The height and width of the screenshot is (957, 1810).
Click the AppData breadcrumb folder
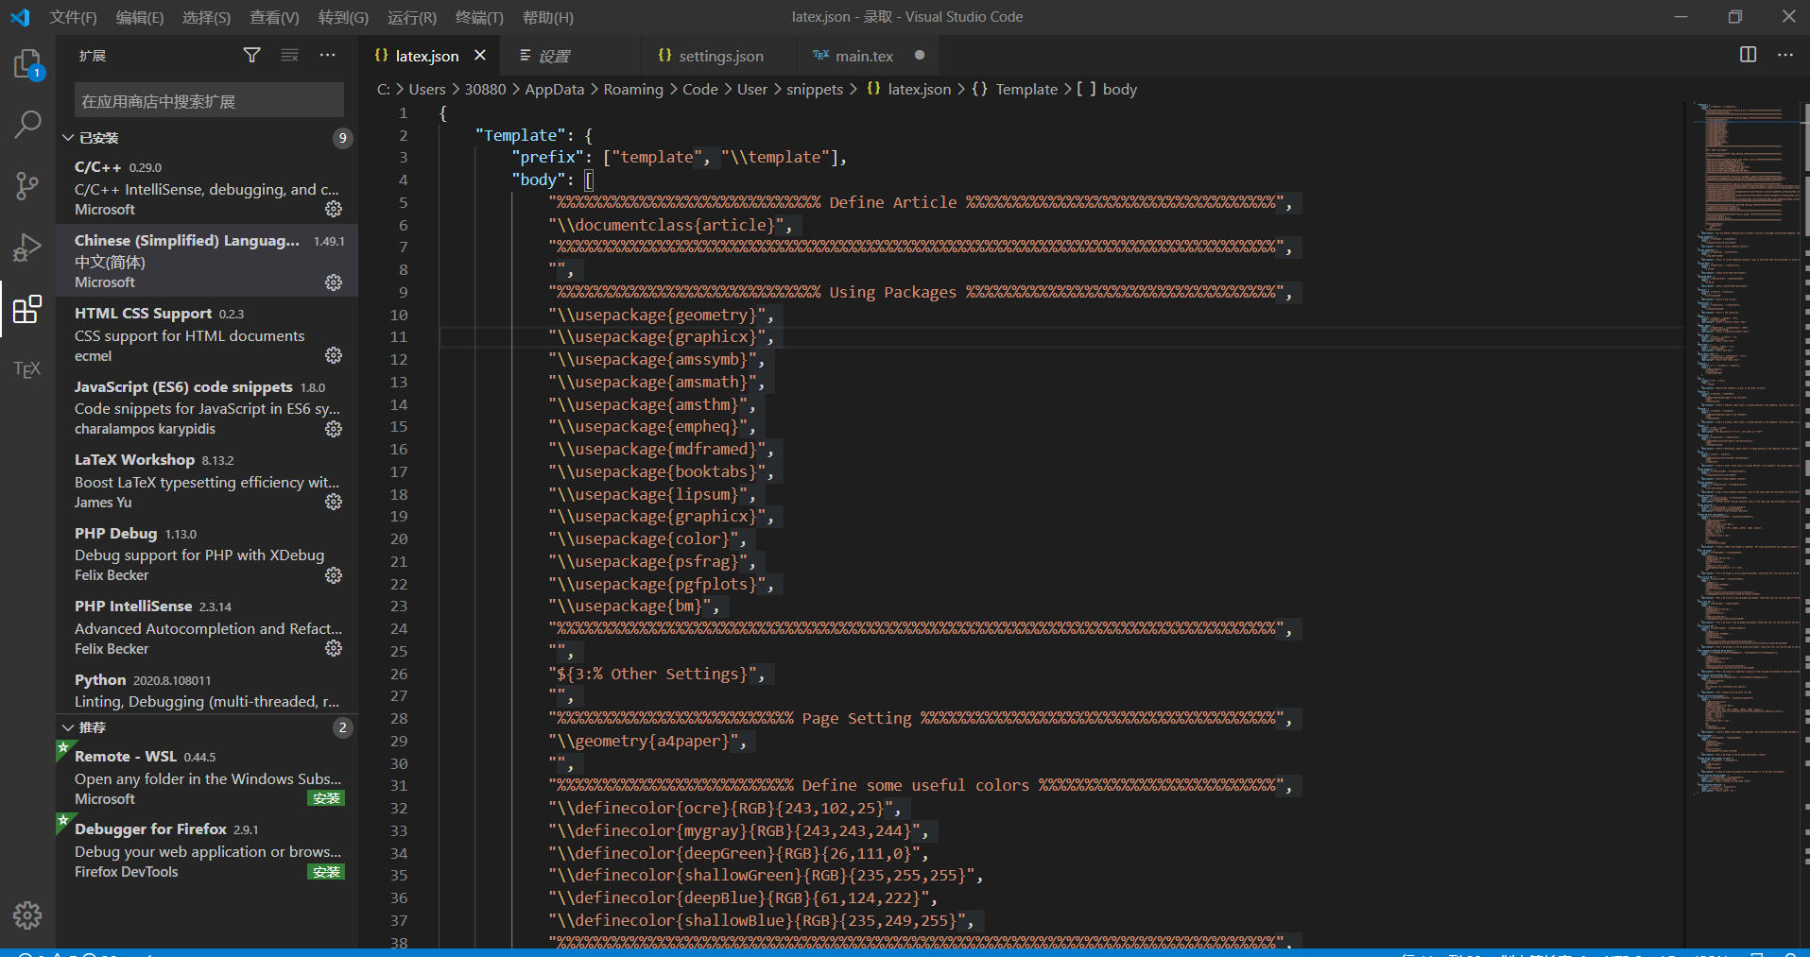pos(554,89)
